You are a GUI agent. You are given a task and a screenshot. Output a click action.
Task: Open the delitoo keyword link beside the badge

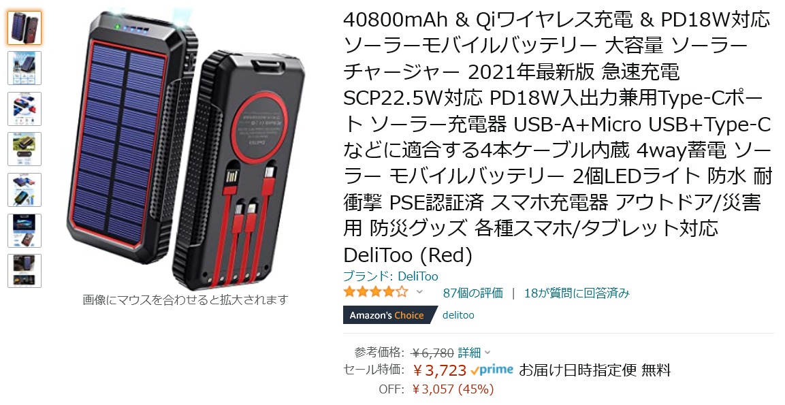[x=458, y=315]
